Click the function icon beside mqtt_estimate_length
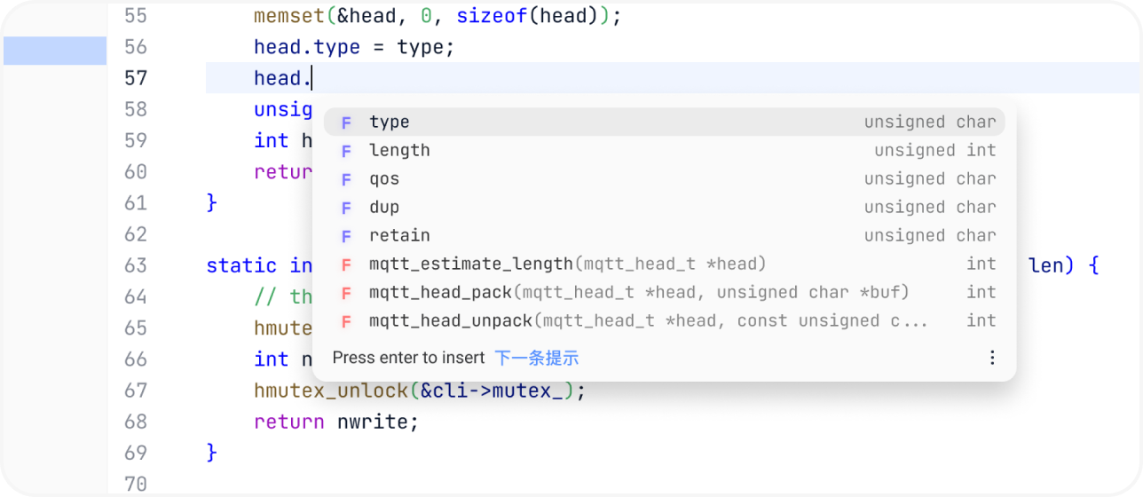This screenshot has height=497, width=1143. click(x=347, y=264)
